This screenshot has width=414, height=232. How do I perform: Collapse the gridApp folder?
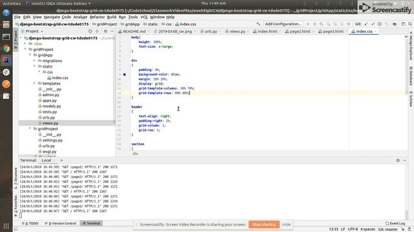coord(30,55)
